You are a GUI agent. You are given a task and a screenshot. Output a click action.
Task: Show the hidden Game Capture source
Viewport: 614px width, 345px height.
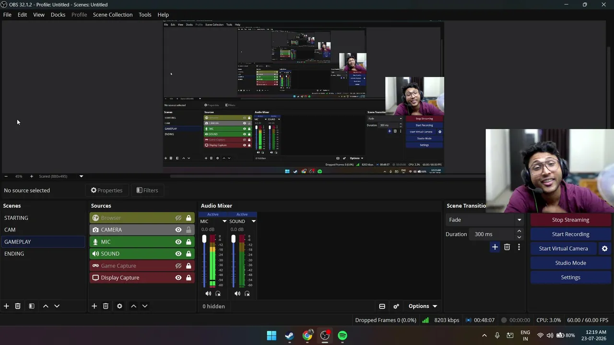[178, 266]
